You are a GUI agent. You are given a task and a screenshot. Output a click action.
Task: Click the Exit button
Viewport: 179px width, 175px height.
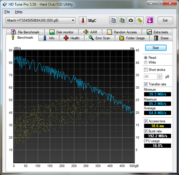165,20
